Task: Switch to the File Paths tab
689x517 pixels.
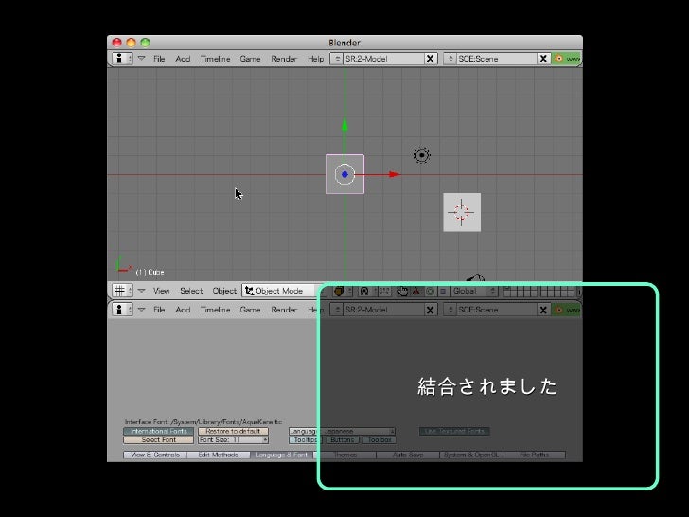Action: click(535, 455)
